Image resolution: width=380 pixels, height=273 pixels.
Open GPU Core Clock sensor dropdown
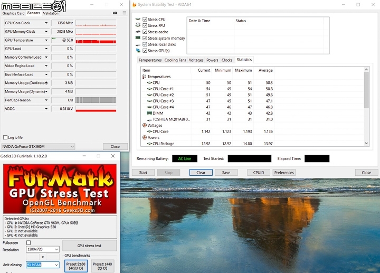pos(46,23)
